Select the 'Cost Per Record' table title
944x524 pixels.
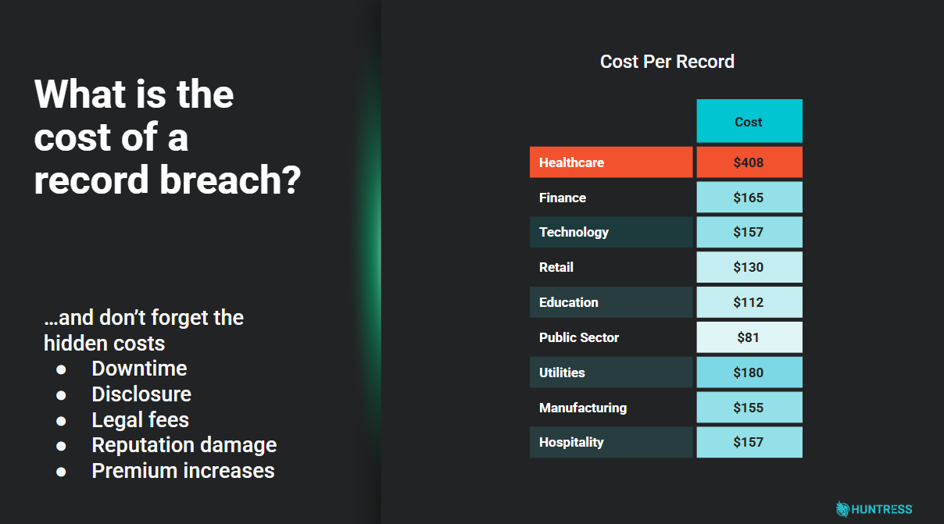pyautogui.click(x=667, y=62)
